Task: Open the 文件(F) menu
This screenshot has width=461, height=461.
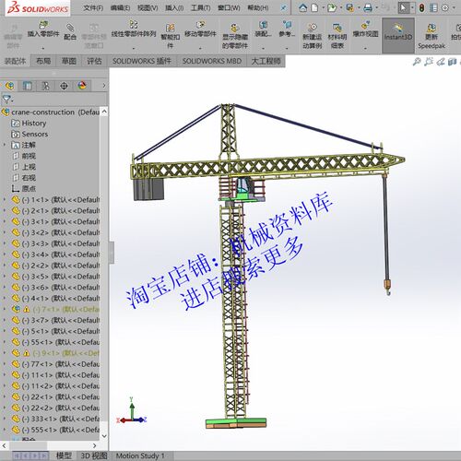Action: click(x=93, y=8)
